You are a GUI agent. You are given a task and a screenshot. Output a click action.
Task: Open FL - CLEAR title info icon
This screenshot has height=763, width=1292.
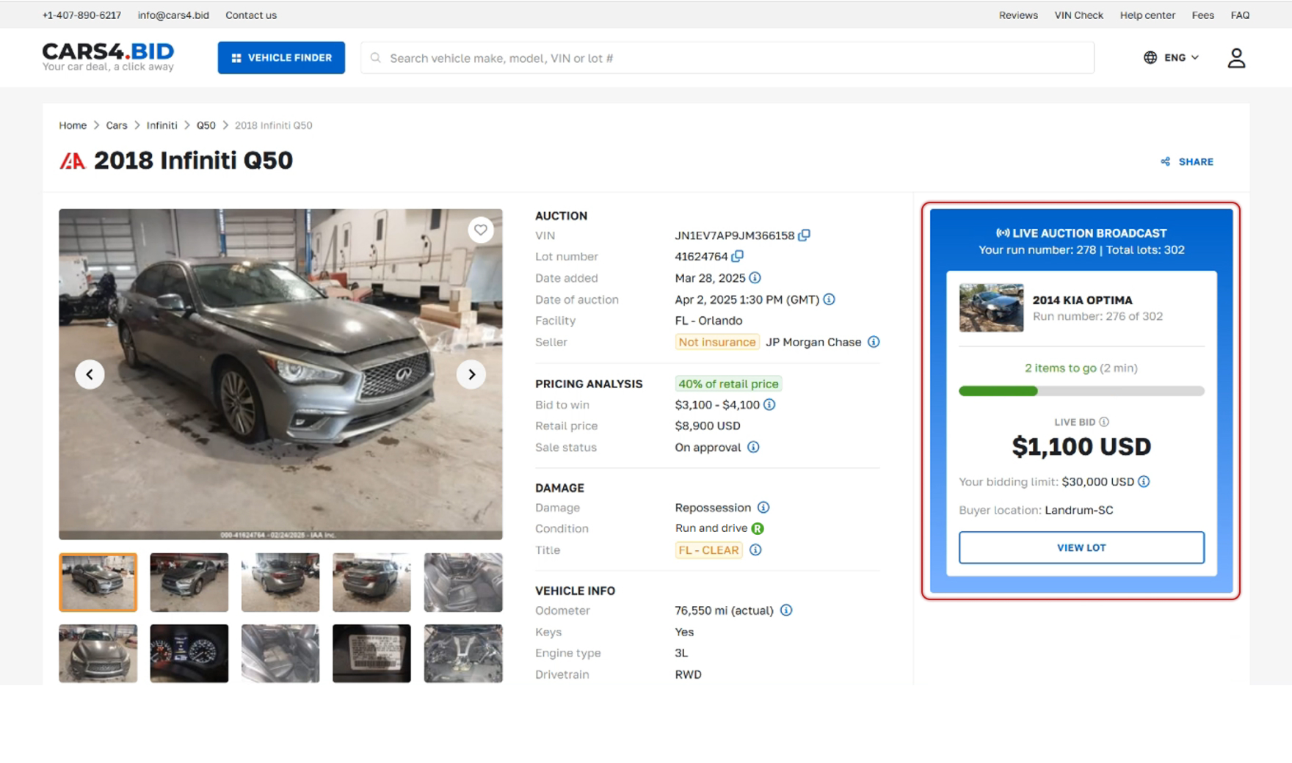tap(755, 550)
